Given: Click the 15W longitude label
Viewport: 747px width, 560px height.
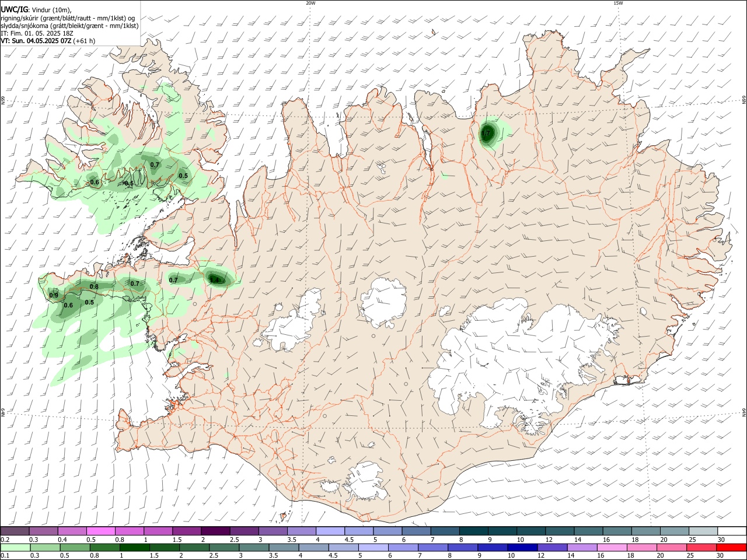Looking at the screenshot, I should (x=619, y=3).
